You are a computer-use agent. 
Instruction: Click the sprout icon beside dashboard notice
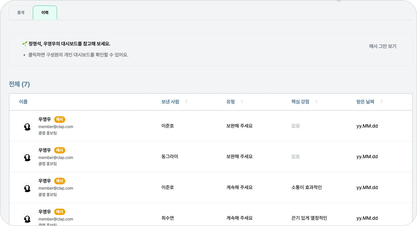[25, 44]
